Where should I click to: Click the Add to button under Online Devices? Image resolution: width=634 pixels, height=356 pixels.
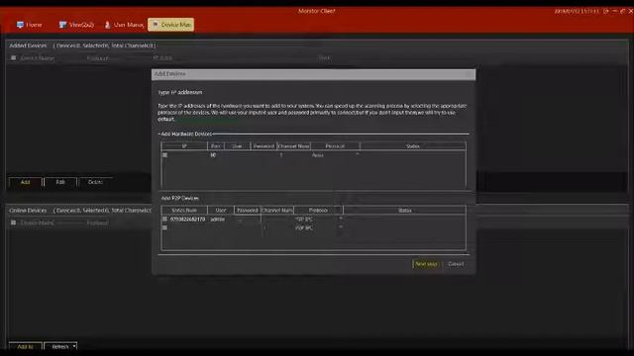[25, 346]
